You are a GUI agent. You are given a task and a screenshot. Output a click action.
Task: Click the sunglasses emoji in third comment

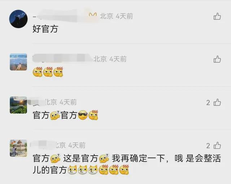pyautogui.click(x=83, y=115)
